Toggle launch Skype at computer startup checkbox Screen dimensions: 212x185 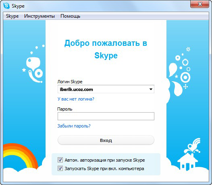[60, 169]
